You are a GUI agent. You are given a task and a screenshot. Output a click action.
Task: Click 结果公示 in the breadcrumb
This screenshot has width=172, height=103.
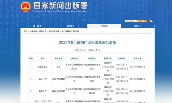(x=43, y=31)
